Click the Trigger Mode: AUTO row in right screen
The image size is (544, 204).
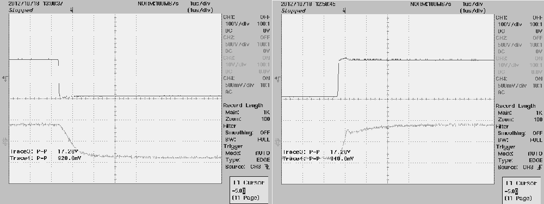point(521,153)
